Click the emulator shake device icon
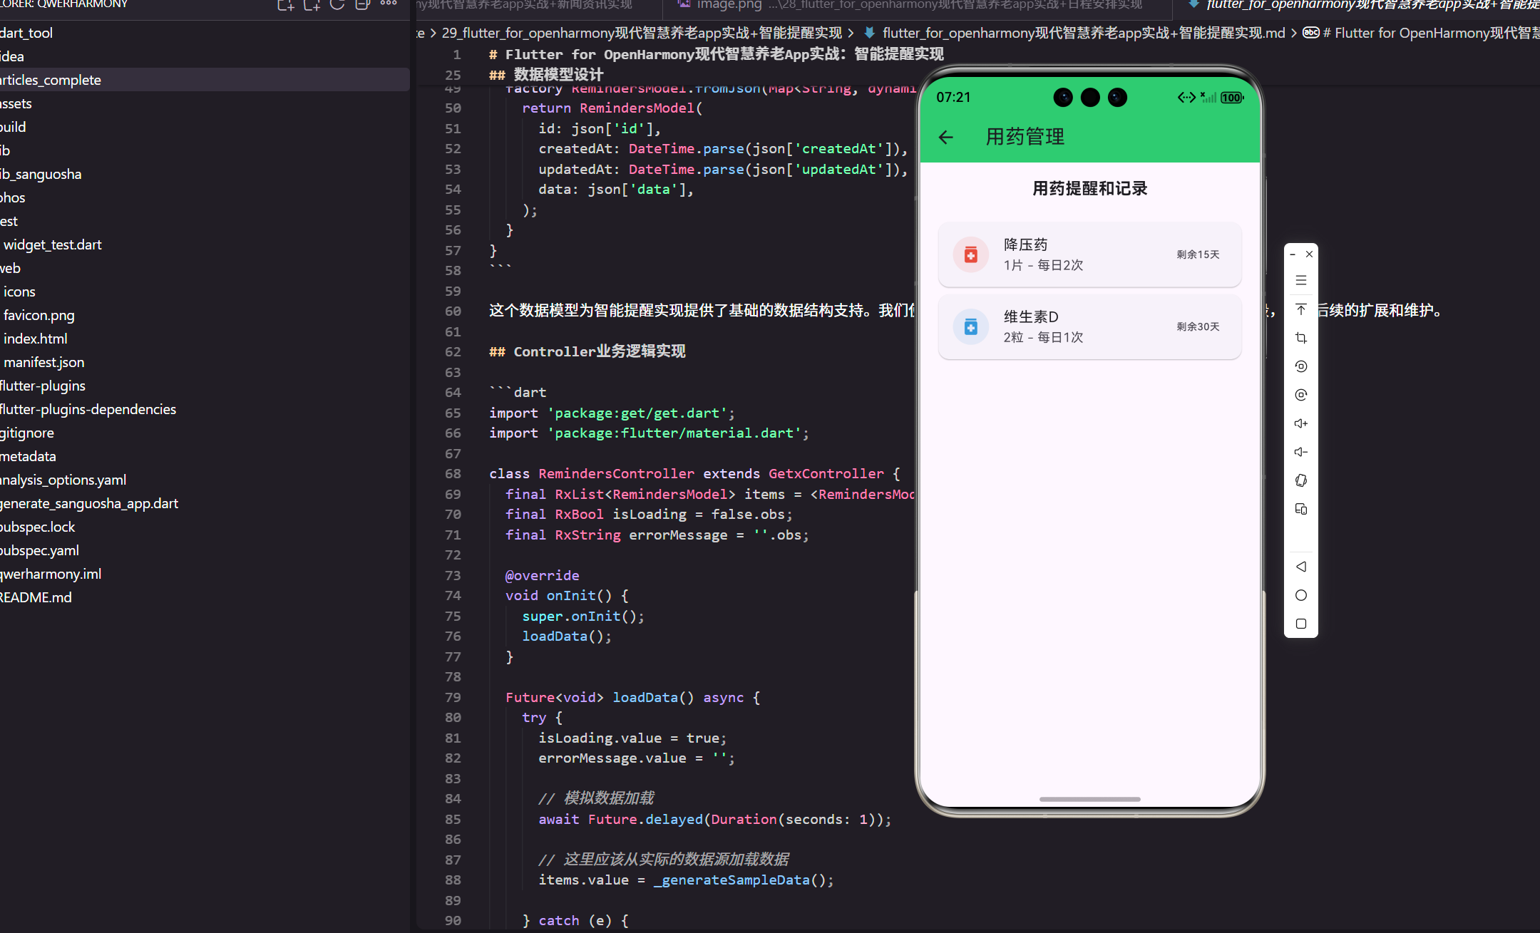Screen dimensions: 1540x933 point(1300,480)
